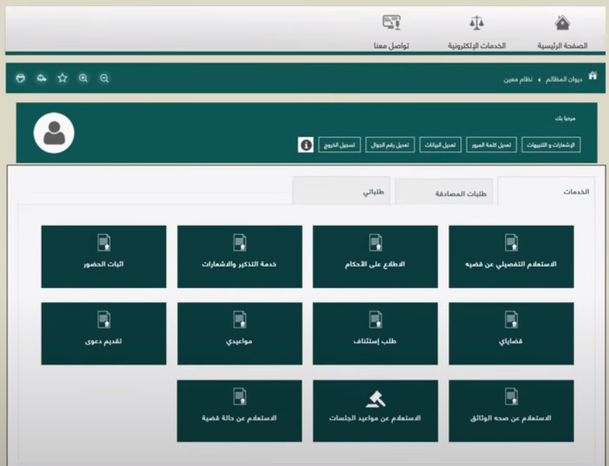
Task: Open the قضاياي service tile
Action: pos(511,333)
